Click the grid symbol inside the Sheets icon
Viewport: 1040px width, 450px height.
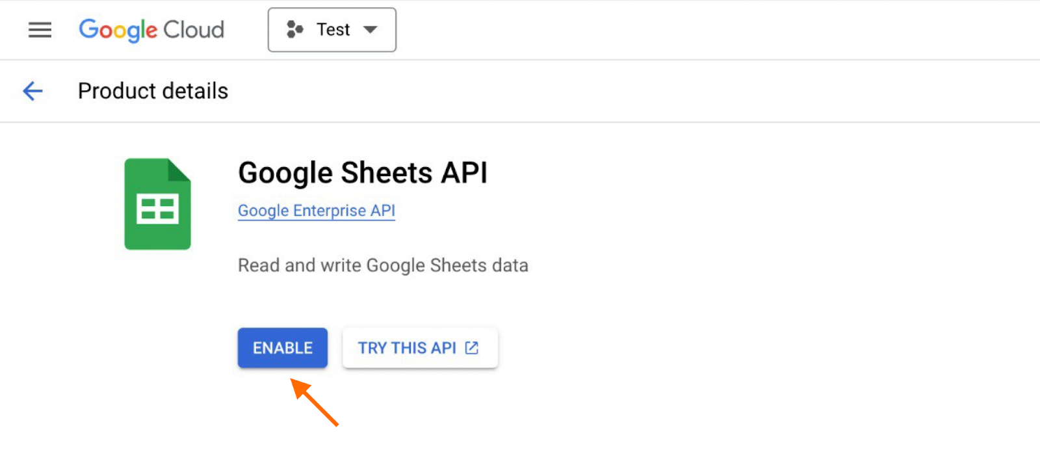157,209
